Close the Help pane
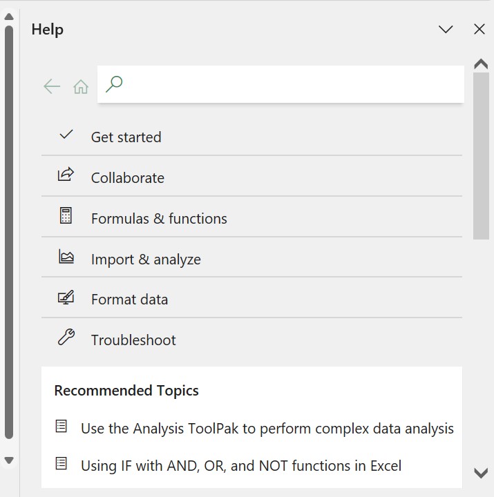The width and height of the screenshot is (494, 497). pos(479,29)
